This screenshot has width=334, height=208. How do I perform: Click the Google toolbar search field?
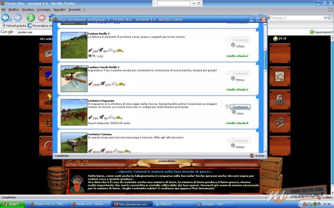[x=35, y=32]
